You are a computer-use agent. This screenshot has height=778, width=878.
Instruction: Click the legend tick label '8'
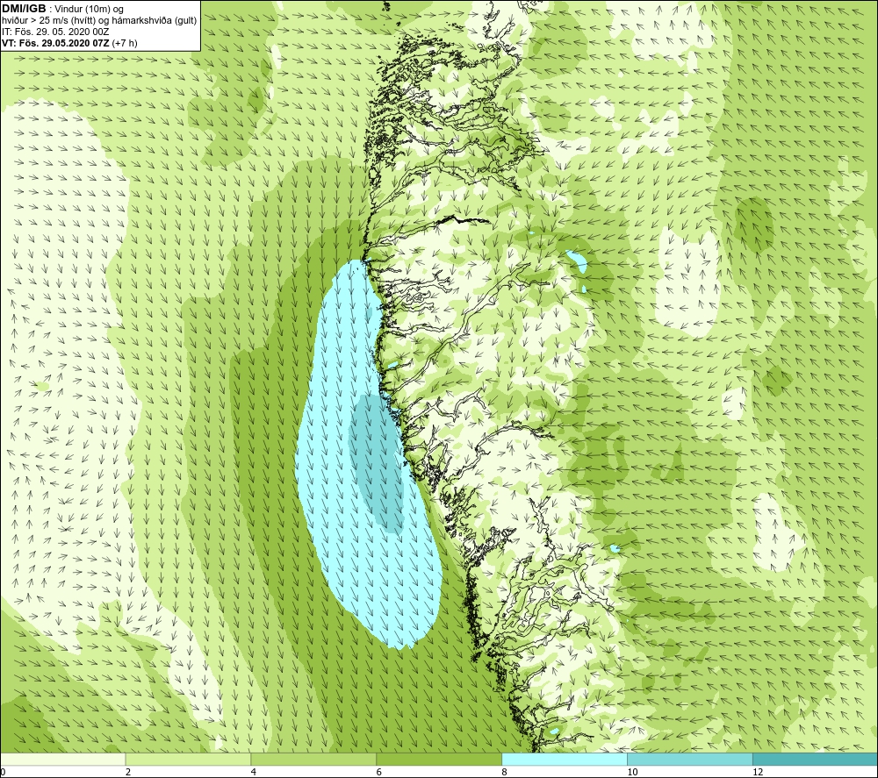[504, 772]
